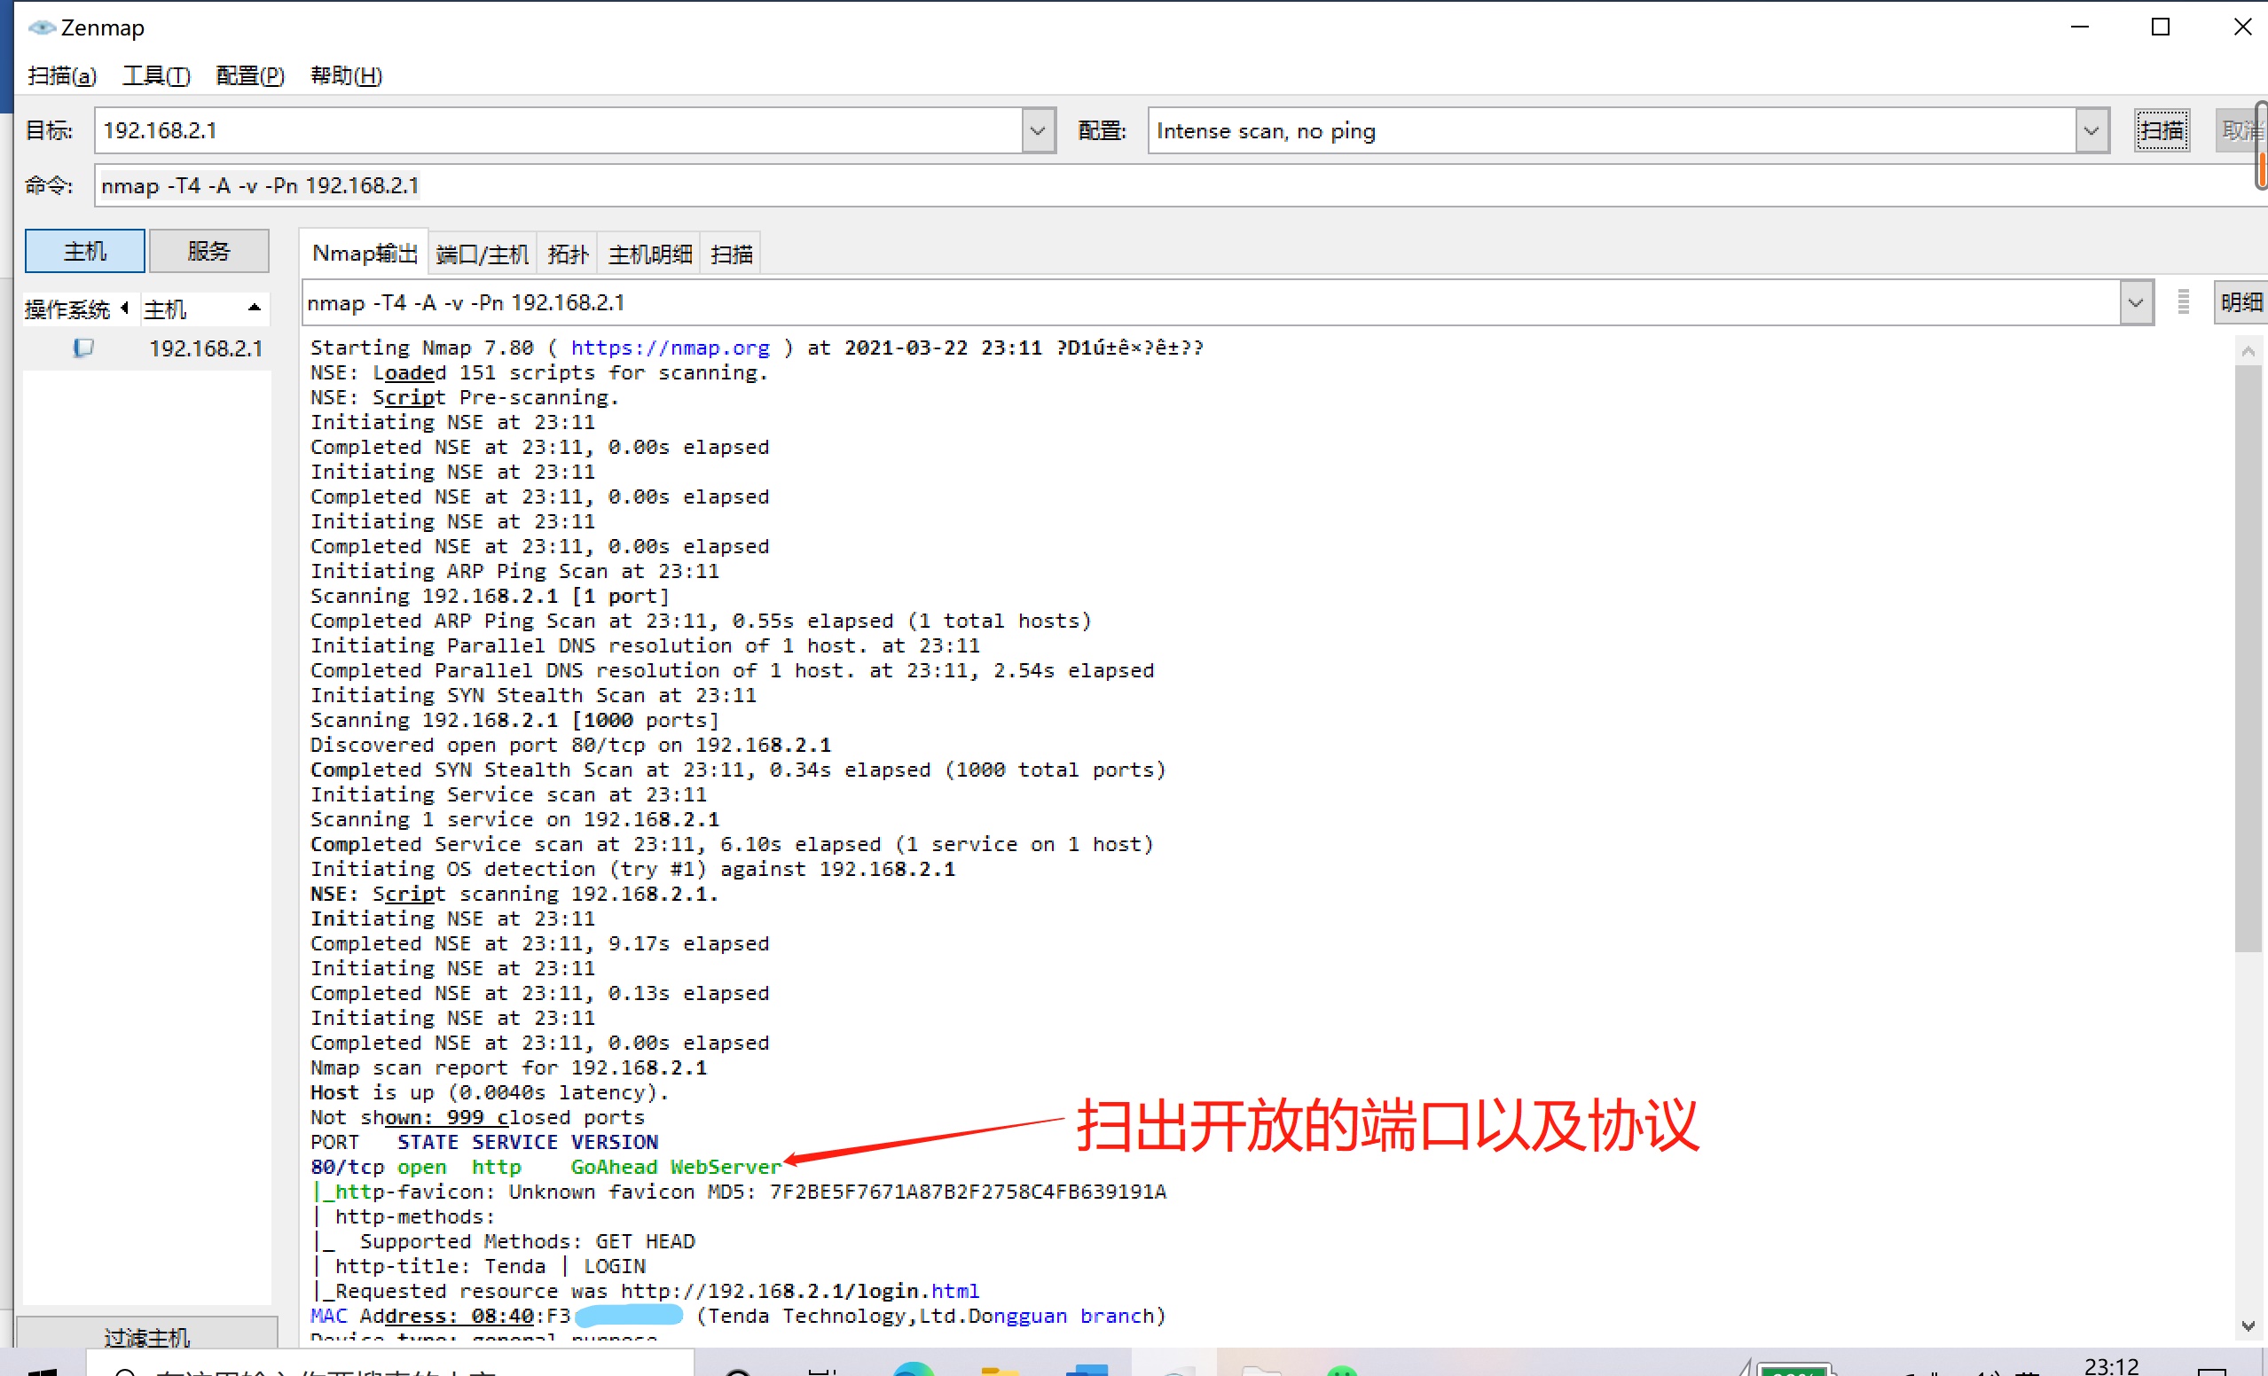Click the 取消 cancel button
2268x1376 pixels.
tap(2241, 130)
